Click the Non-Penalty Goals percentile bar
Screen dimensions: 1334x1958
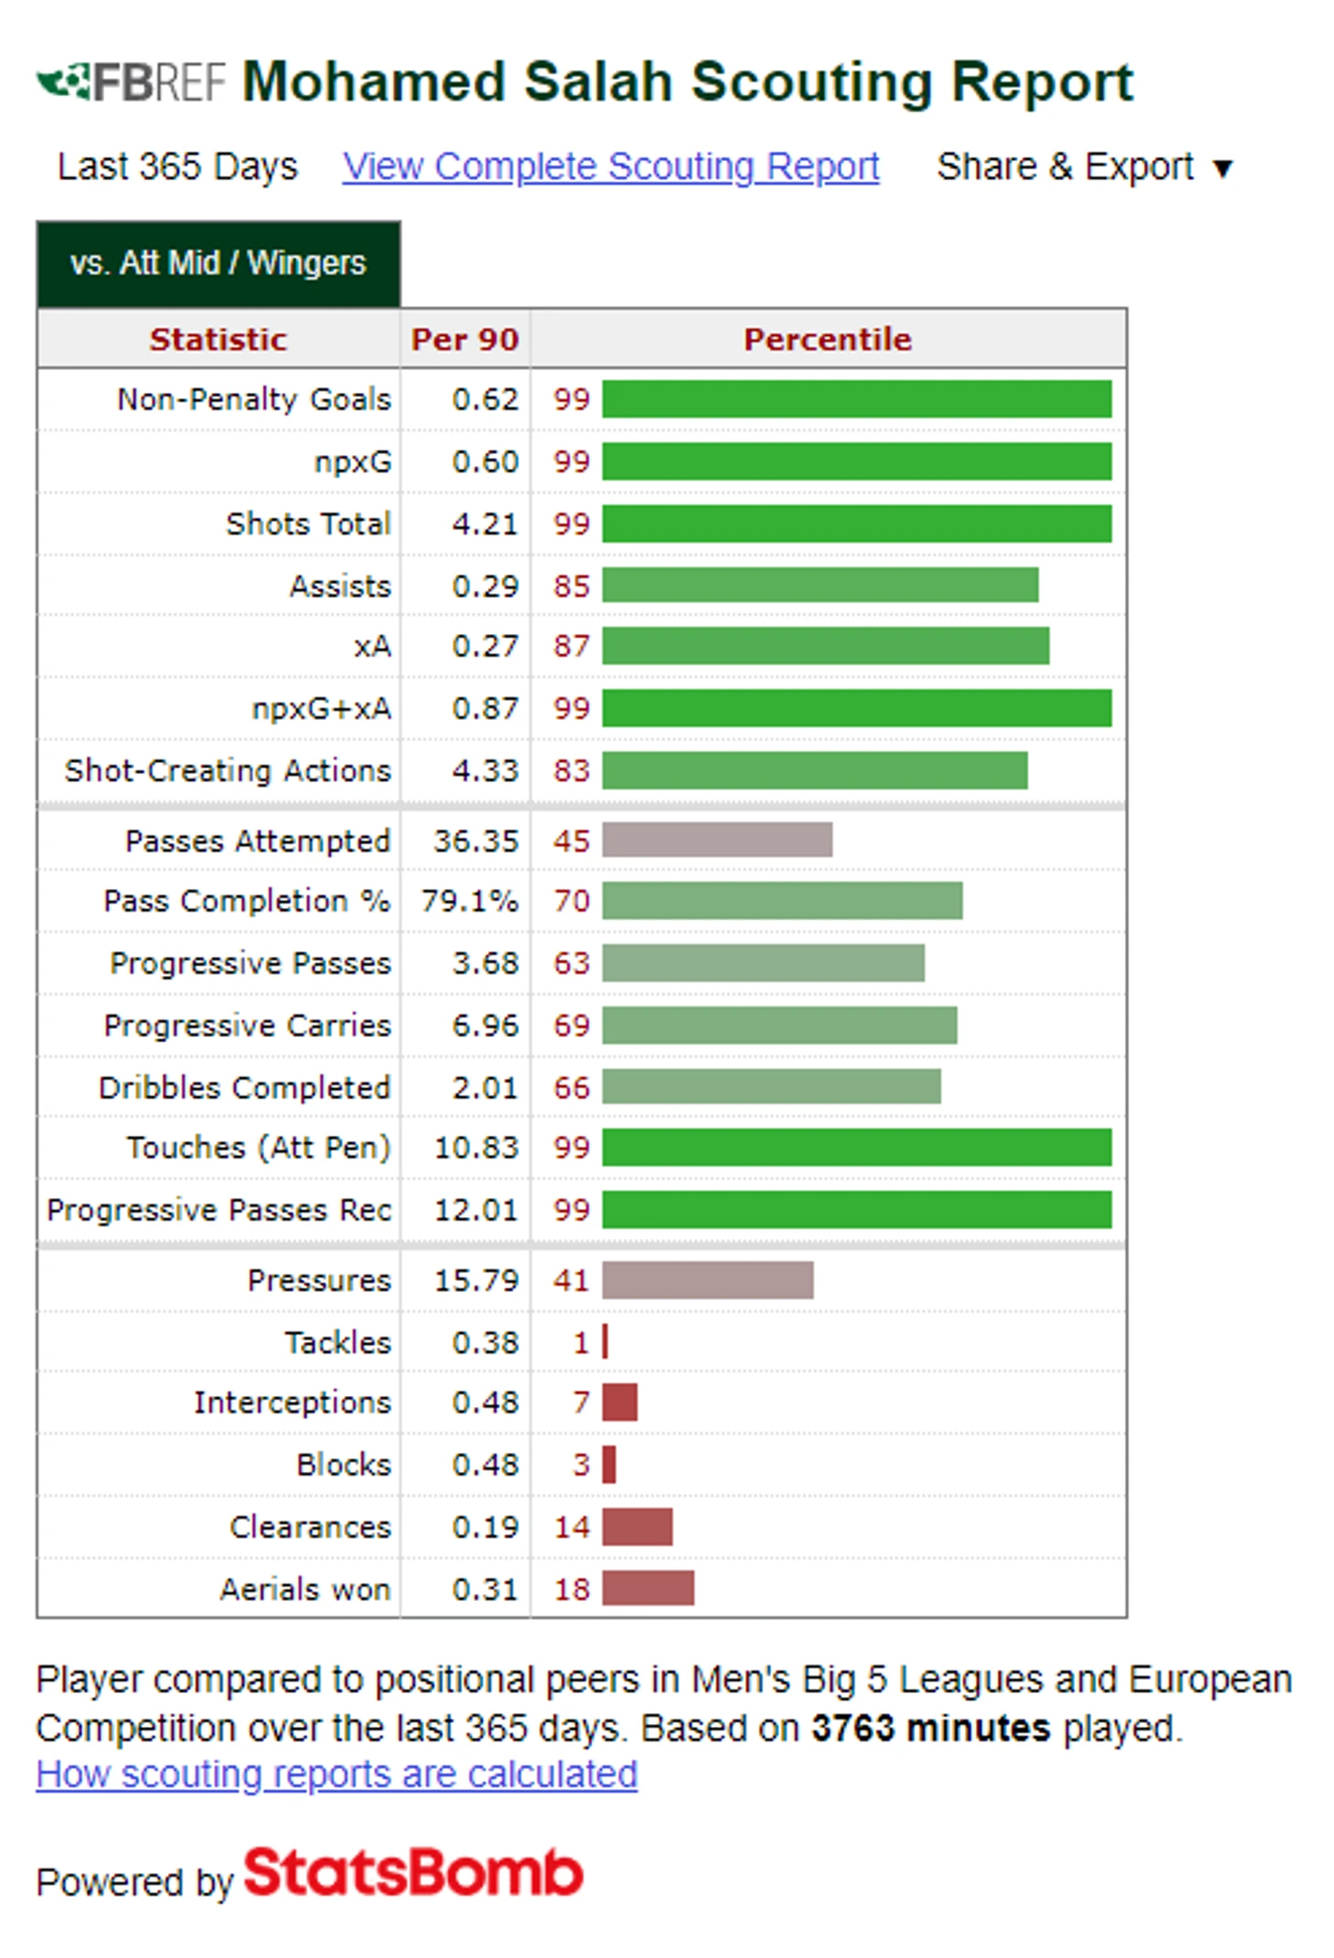[x=856, y=399]
